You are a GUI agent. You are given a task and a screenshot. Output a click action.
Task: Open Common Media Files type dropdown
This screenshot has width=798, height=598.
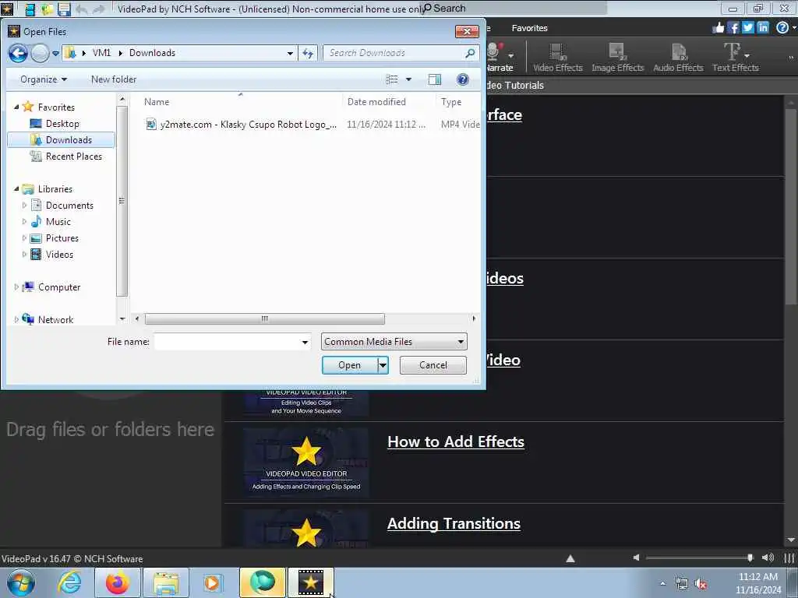(x=394, y=342)
